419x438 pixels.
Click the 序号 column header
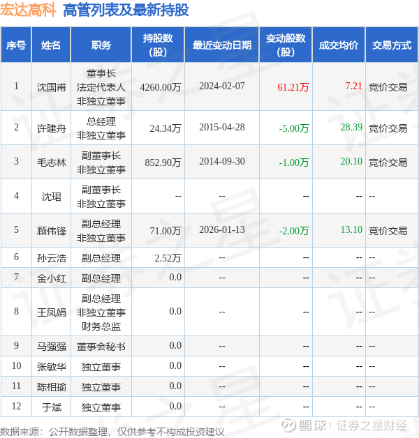16,45
